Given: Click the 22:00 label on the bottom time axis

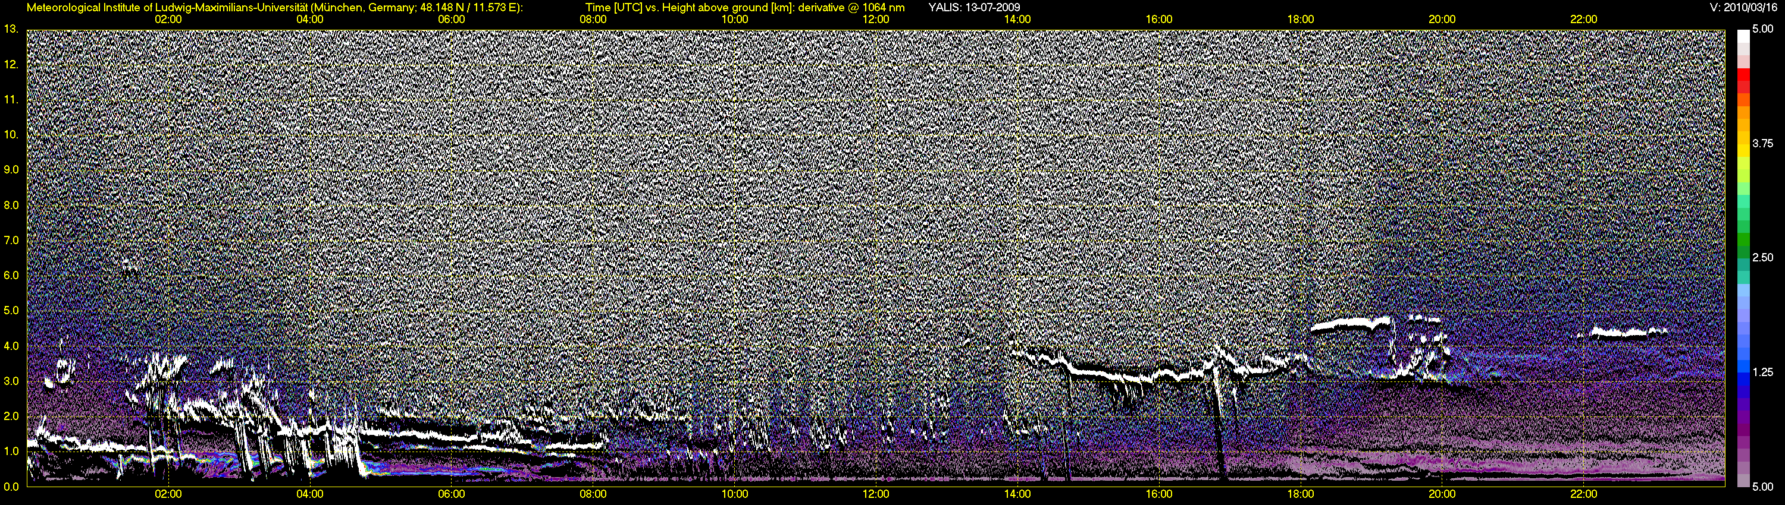Looking at the screenshot, I should (1583, 494).
